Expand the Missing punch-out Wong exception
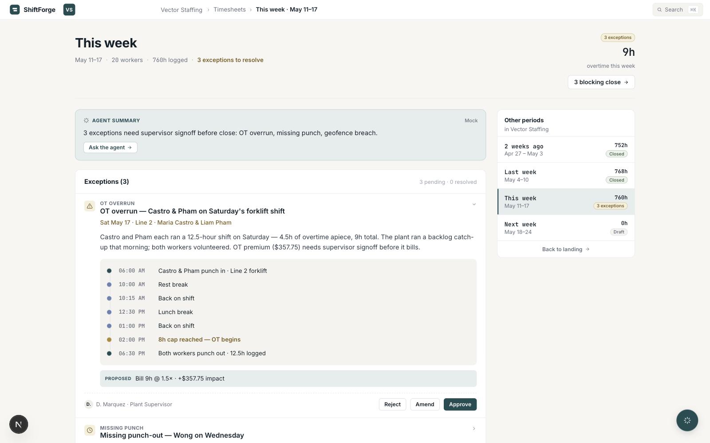Image resolution: width=710 pixels, height=443 pixels. [x=474, y=428]
